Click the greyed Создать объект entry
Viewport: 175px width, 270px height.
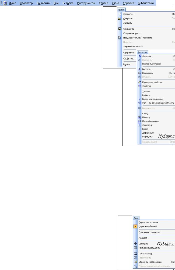[149, 142]
